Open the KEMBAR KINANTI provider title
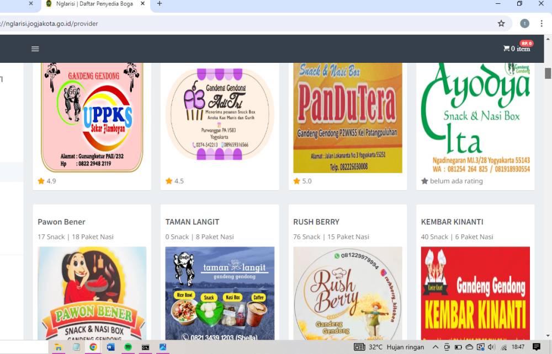Screen dimensions: 552x354 (x=452, y=222)
